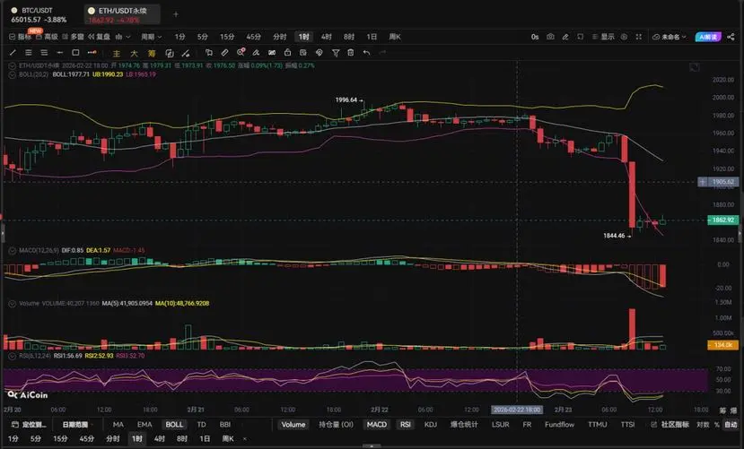Viewport: 744px width, 449px height.
Task: Click the 定位到 locate button
Action: coord(29,425)
